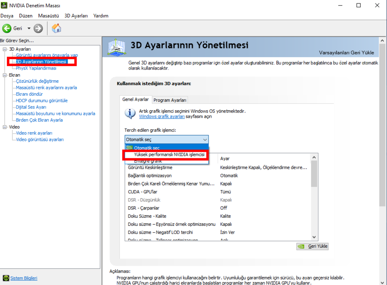
Task: Select 3D Ayarlarının Yönetilmesi in tree
Action: (x=41, y=61)
